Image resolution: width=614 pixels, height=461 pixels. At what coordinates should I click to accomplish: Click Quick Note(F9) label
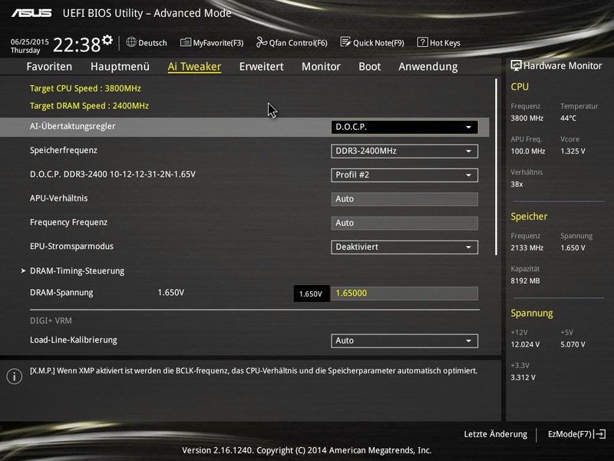tap(378, 43)
